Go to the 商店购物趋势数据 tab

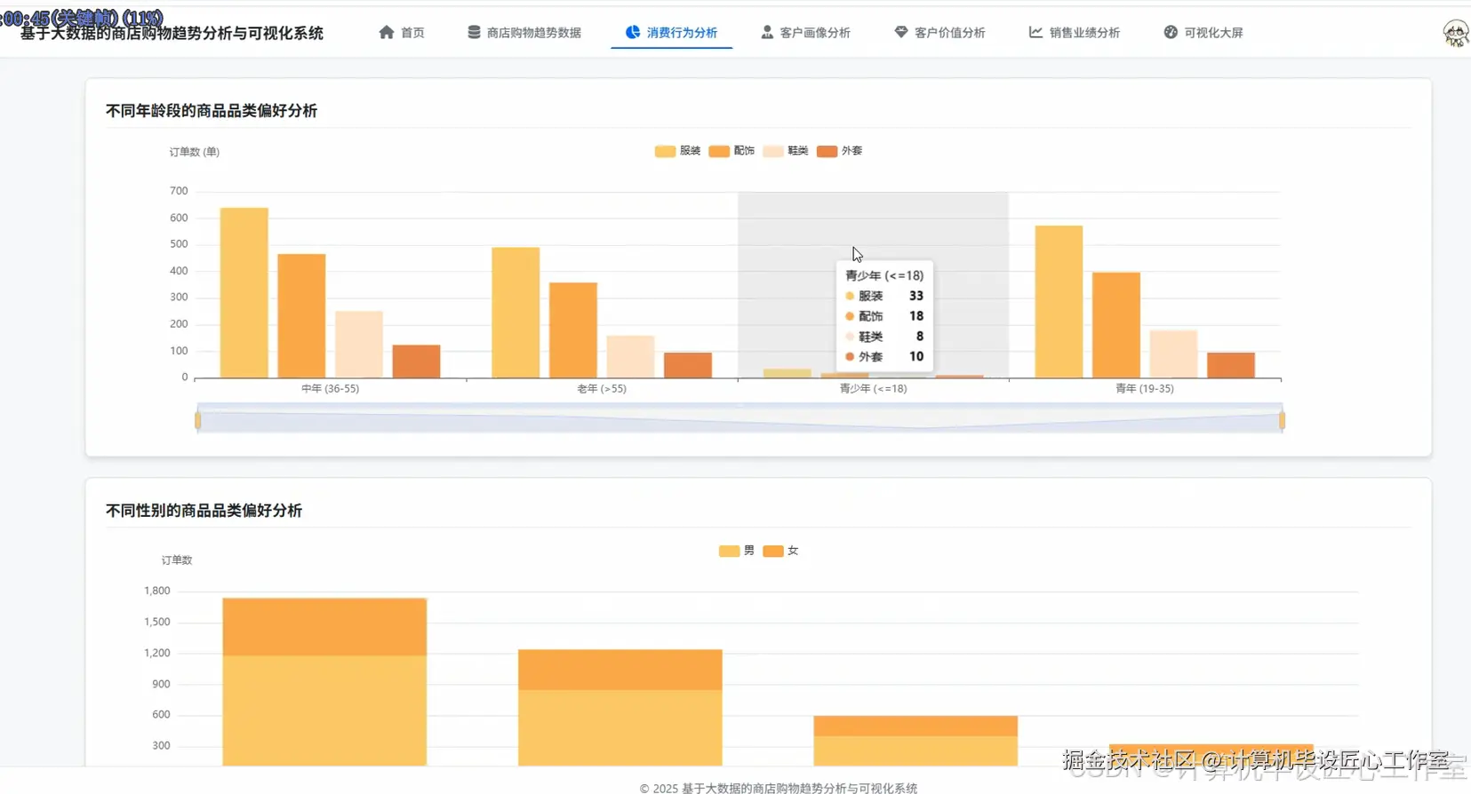click(524, 32)
